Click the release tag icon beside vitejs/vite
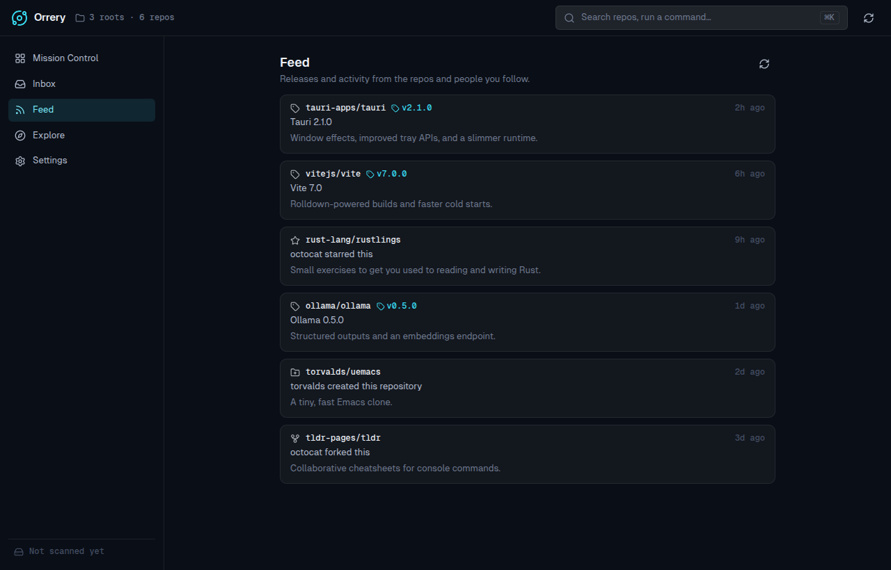Viewport: 891px width, 570px height. coord(295,174)
